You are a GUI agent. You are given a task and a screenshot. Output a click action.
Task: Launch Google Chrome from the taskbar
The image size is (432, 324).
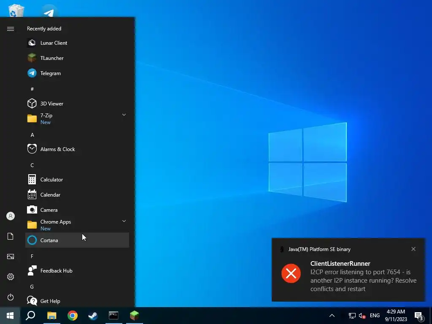coord(73,316)
